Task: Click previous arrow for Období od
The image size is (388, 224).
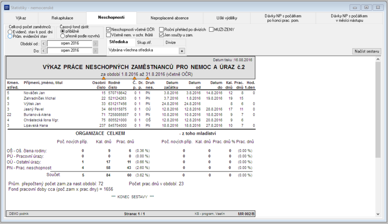Action: pos(44,44)
